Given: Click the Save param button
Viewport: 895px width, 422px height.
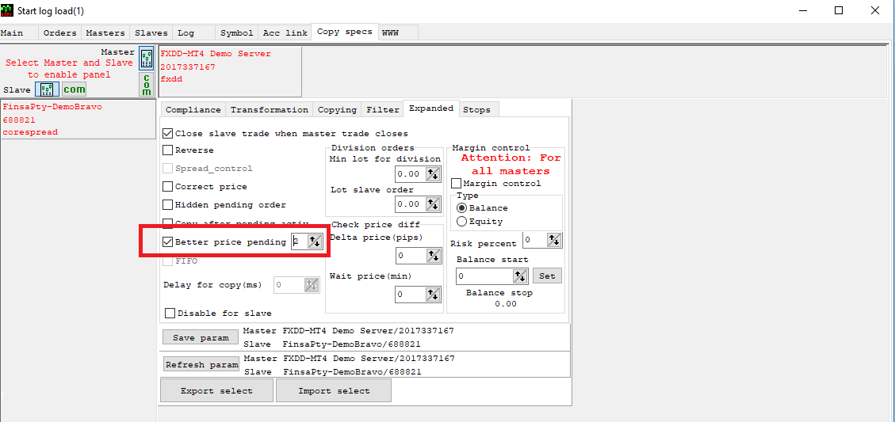Looking at the screenshot, I should [x=201, y=338].
